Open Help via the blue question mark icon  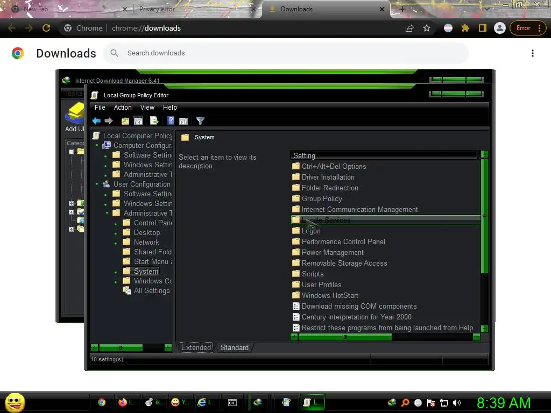pos(171,121)
